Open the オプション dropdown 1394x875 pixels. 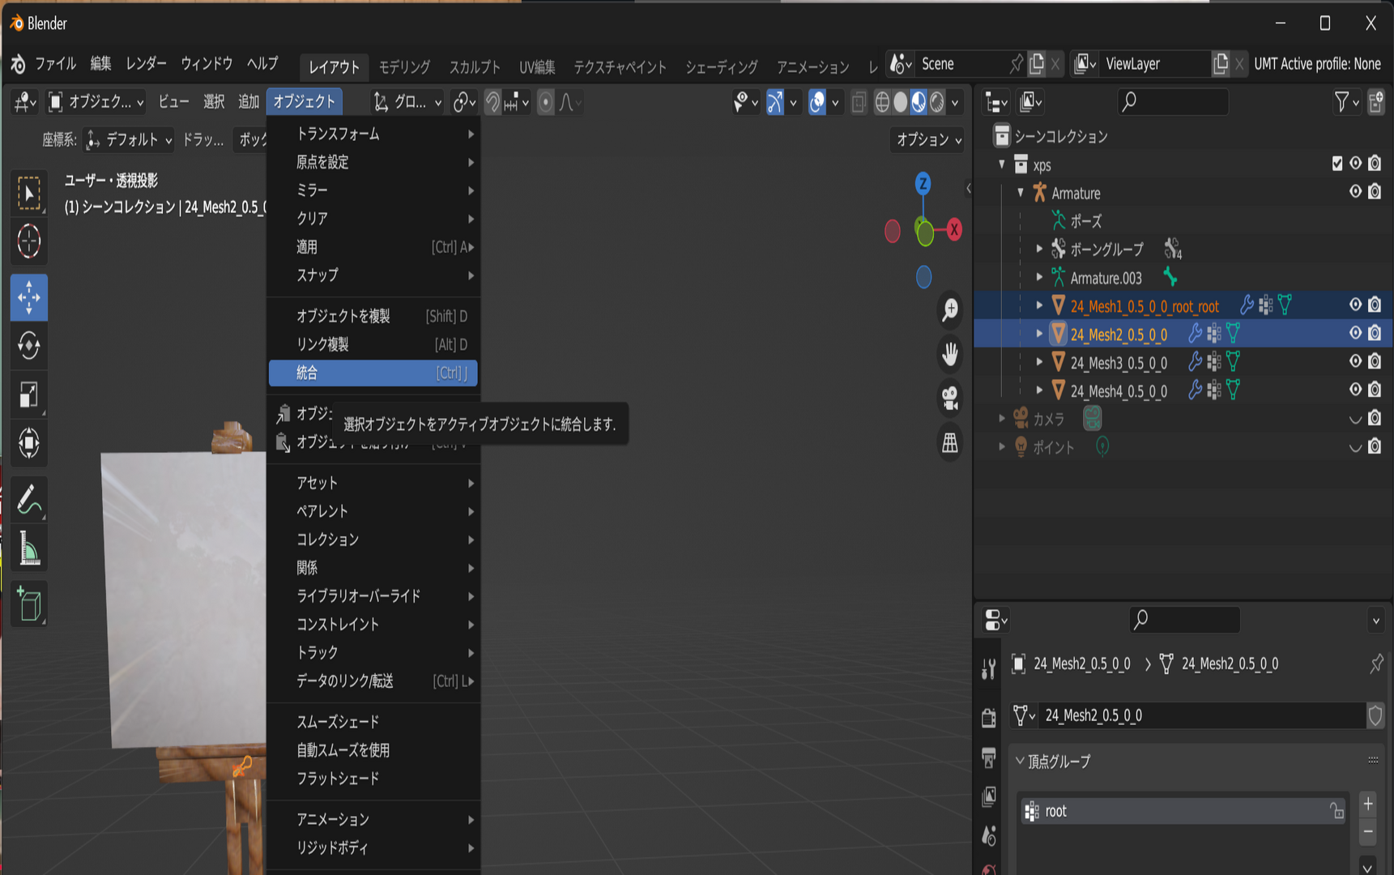928,139
